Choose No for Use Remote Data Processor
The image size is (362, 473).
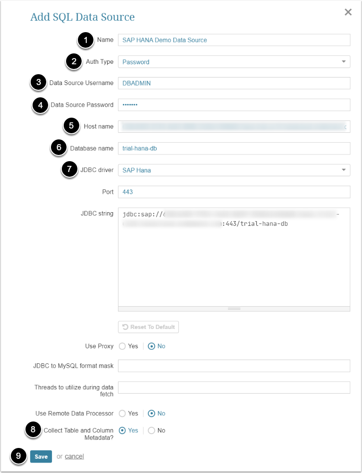[152, 413]
